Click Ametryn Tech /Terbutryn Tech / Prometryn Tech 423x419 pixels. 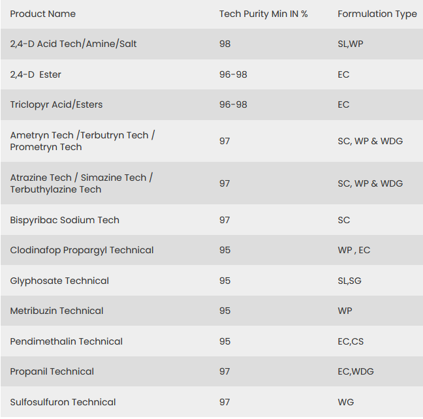click(x=82, y=141)
